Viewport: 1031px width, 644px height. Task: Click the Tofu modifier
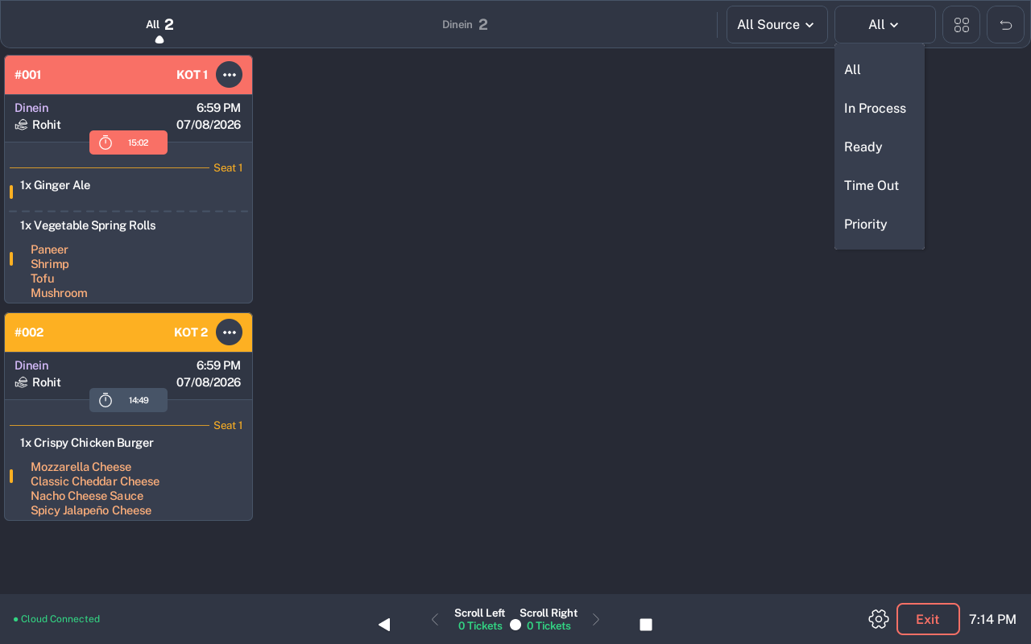click(42, 279)
